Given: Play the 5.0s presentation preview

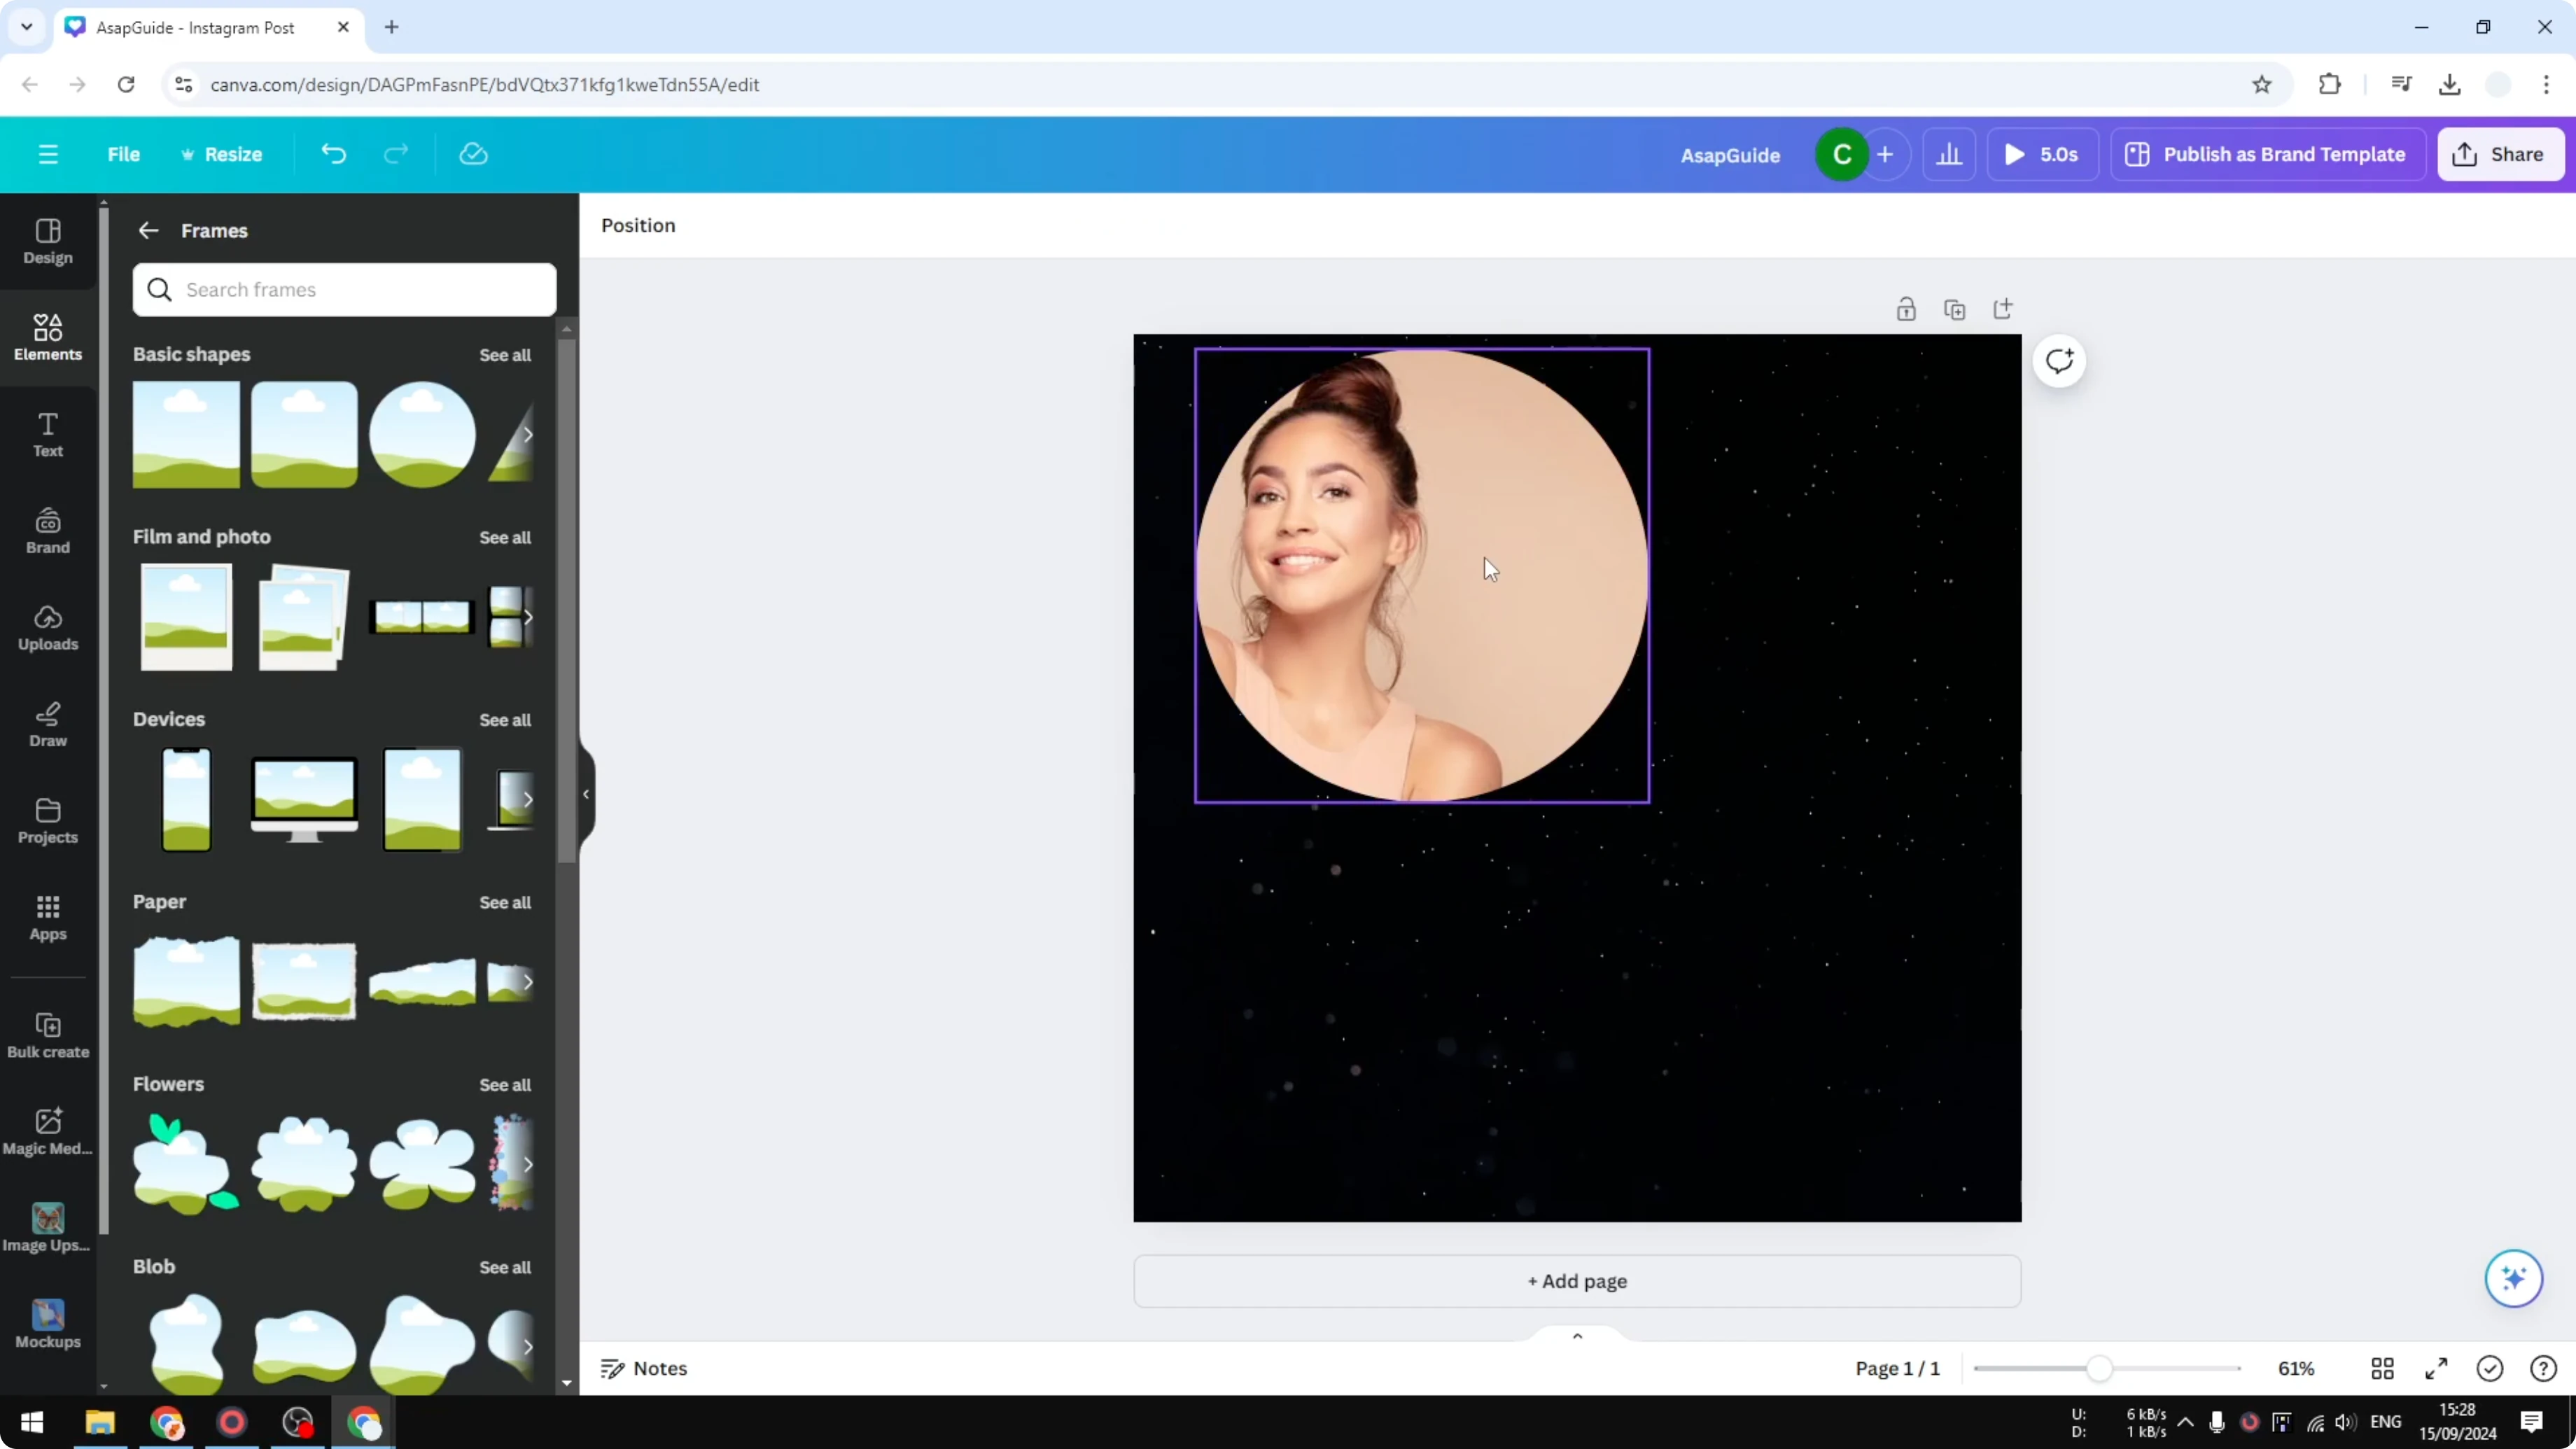Looking at the screenshot, I should [2042, 154].
